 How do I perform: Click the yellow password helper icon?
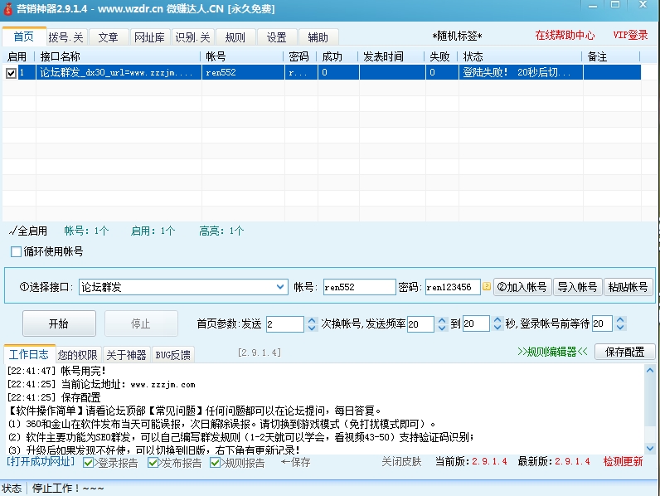pos(487,287)
